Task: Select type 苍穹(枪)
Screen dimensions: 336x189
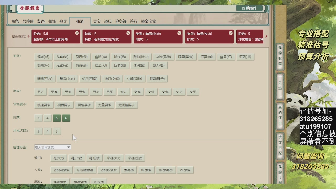Action: click(x=62, y=57)
